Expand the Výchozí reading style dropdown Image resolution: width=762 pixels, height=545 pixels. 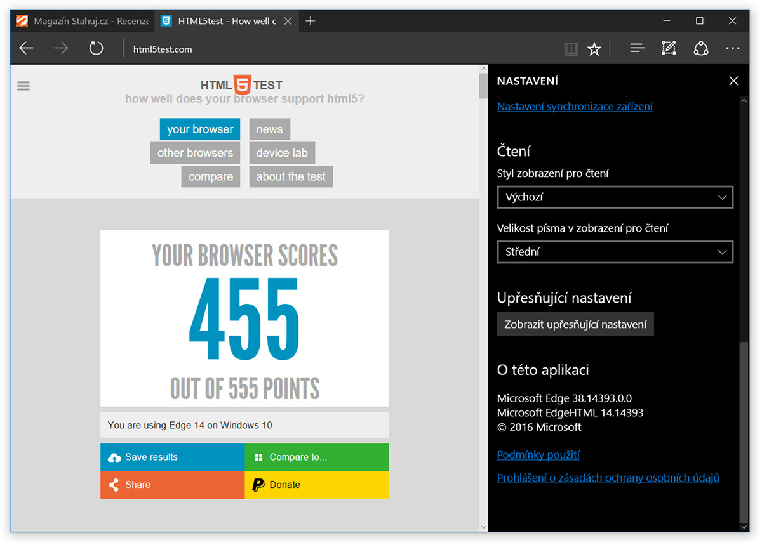click(615, 197)
